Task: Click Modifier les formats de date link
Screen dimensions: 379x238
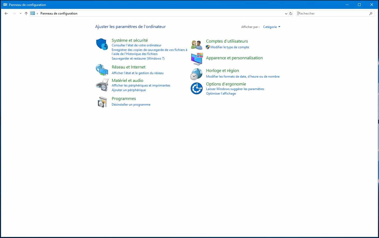Action: (243, 77)
